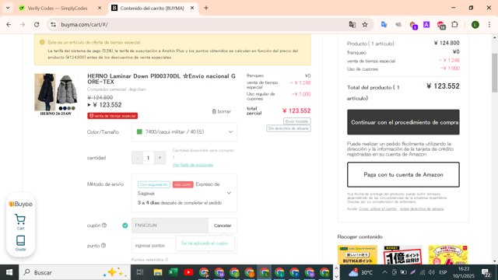Switch to the Verify Codes SimplyCodes tab
The image size is (498, 280).
[57, 9]
